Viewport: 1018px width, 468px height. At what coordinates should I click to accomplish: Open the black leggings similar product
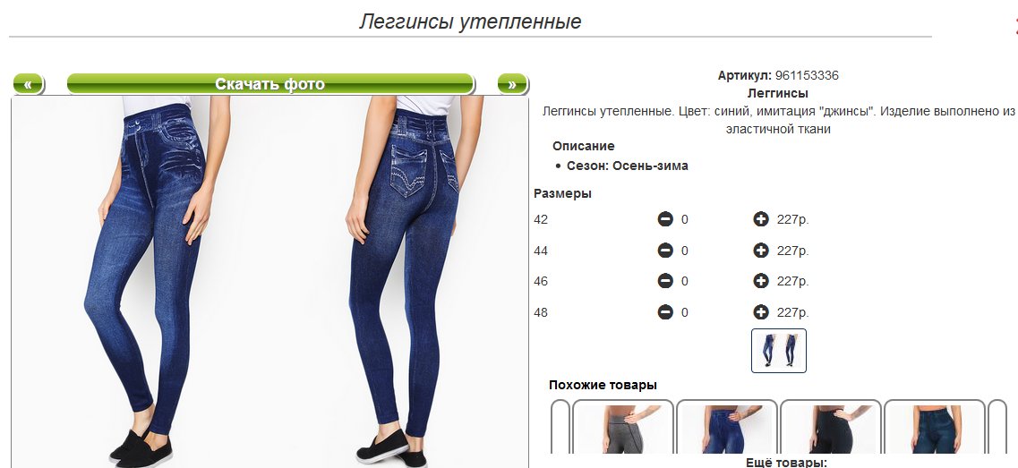click(831, 427)
